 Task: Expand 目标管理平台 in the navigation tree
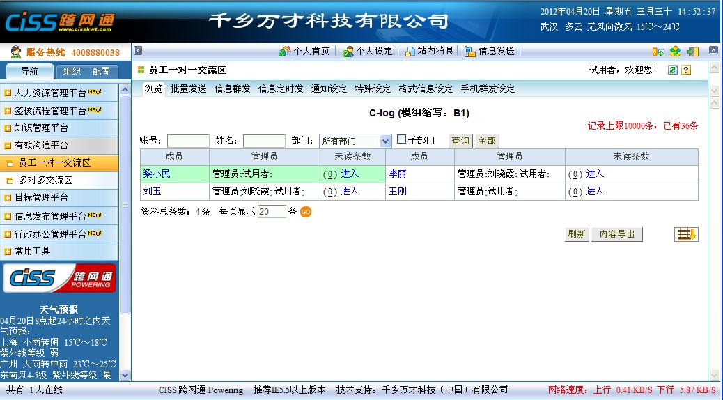tap(8, 199)
